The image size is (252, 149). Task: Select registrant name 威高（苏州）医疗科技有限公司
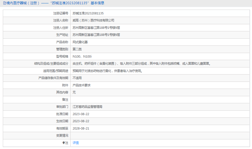pyautogui.click(x=93, y=20)
